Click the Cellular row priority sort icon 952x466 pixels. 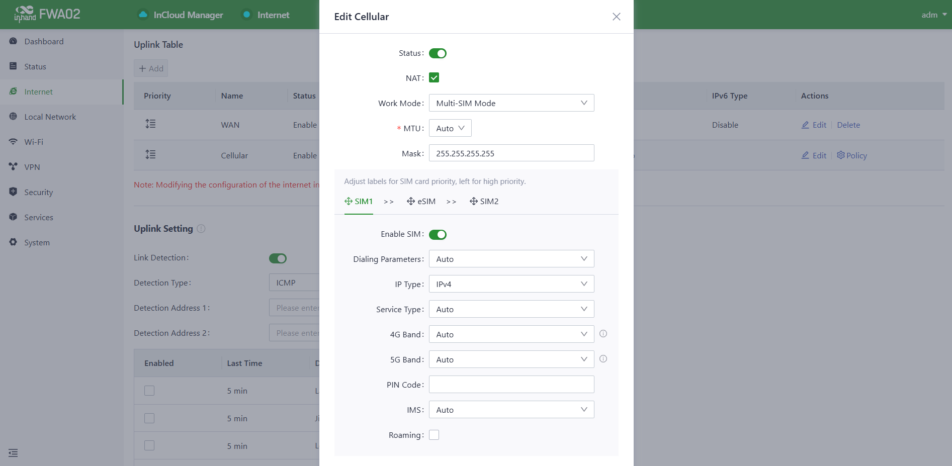click(x=150, y=154)
